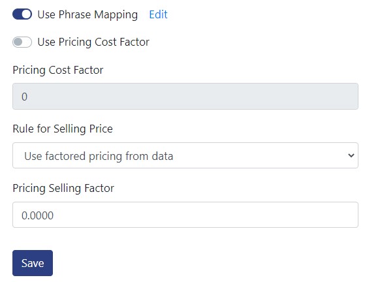The width and height of the screenshot is (380, 282).
Task: Click the 'Pricing Cost Factor' field label
Action: (58, 70)
